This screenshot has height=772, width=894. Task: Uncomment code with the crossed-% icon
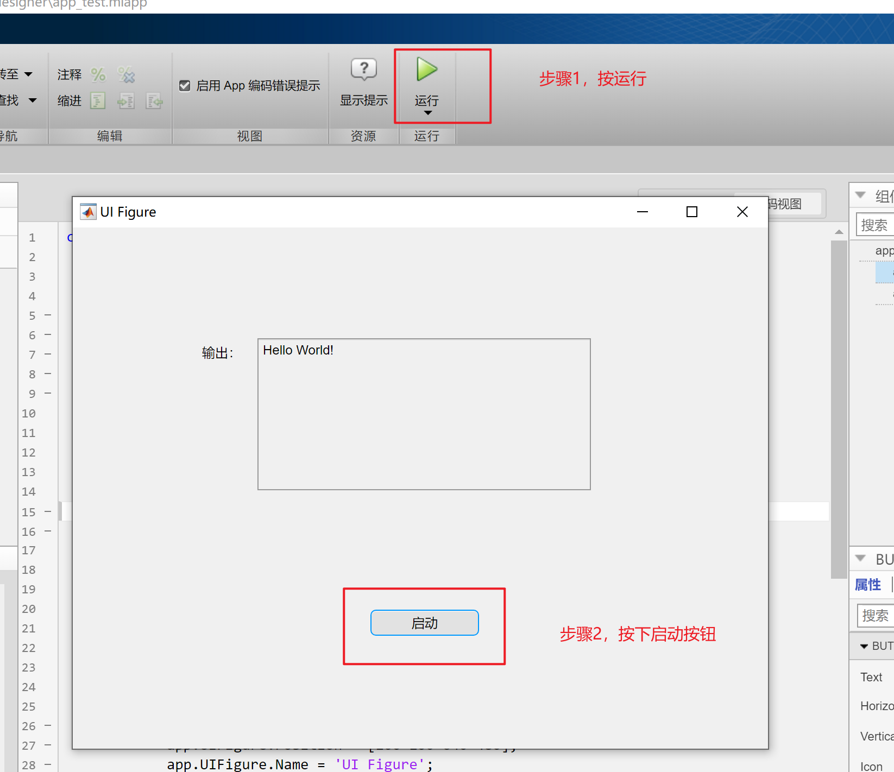pos(126,75)
